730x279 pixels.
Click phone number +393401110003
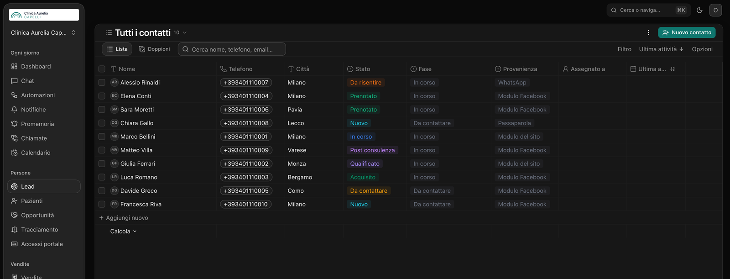pyautogui.click(x=246, y=177)
